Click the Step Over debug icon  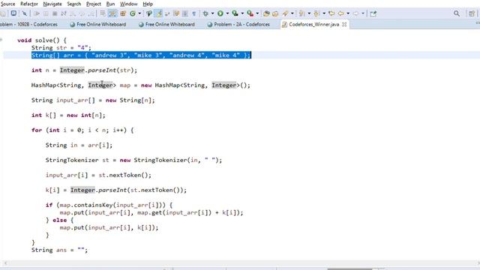pyautogui.click(x=82, y=13)
